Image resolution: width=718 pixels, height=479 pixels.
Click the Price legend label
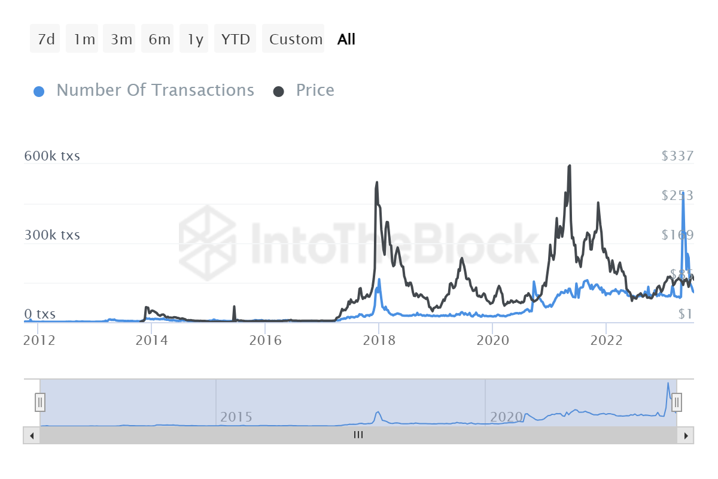pos(315,90)
